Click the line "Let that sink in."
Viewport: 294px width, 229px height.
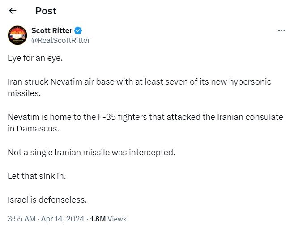pos(37,176)
